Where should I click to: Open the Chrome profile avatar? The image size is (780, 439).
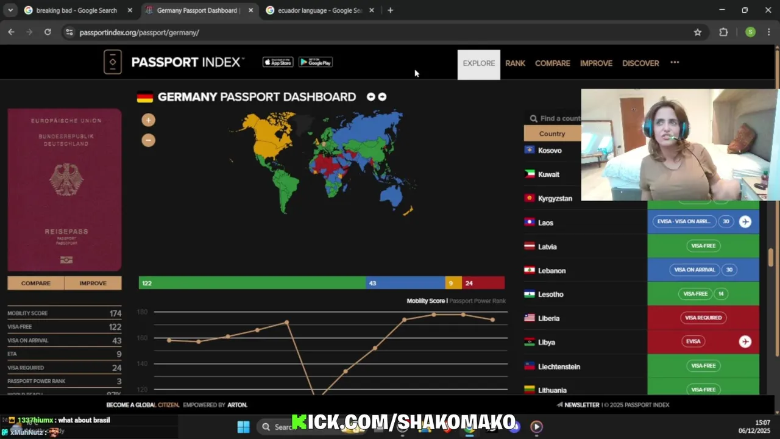pos(750,32)
